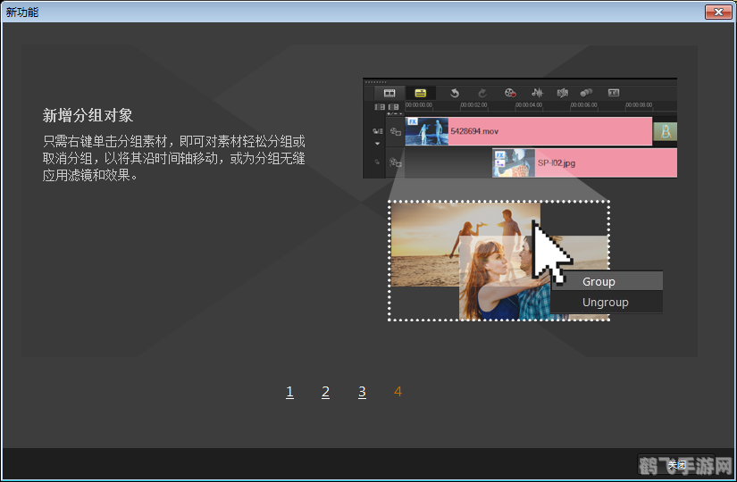Go to page 2 link
This screenshot has width=737, height=482.
point(325,392)
